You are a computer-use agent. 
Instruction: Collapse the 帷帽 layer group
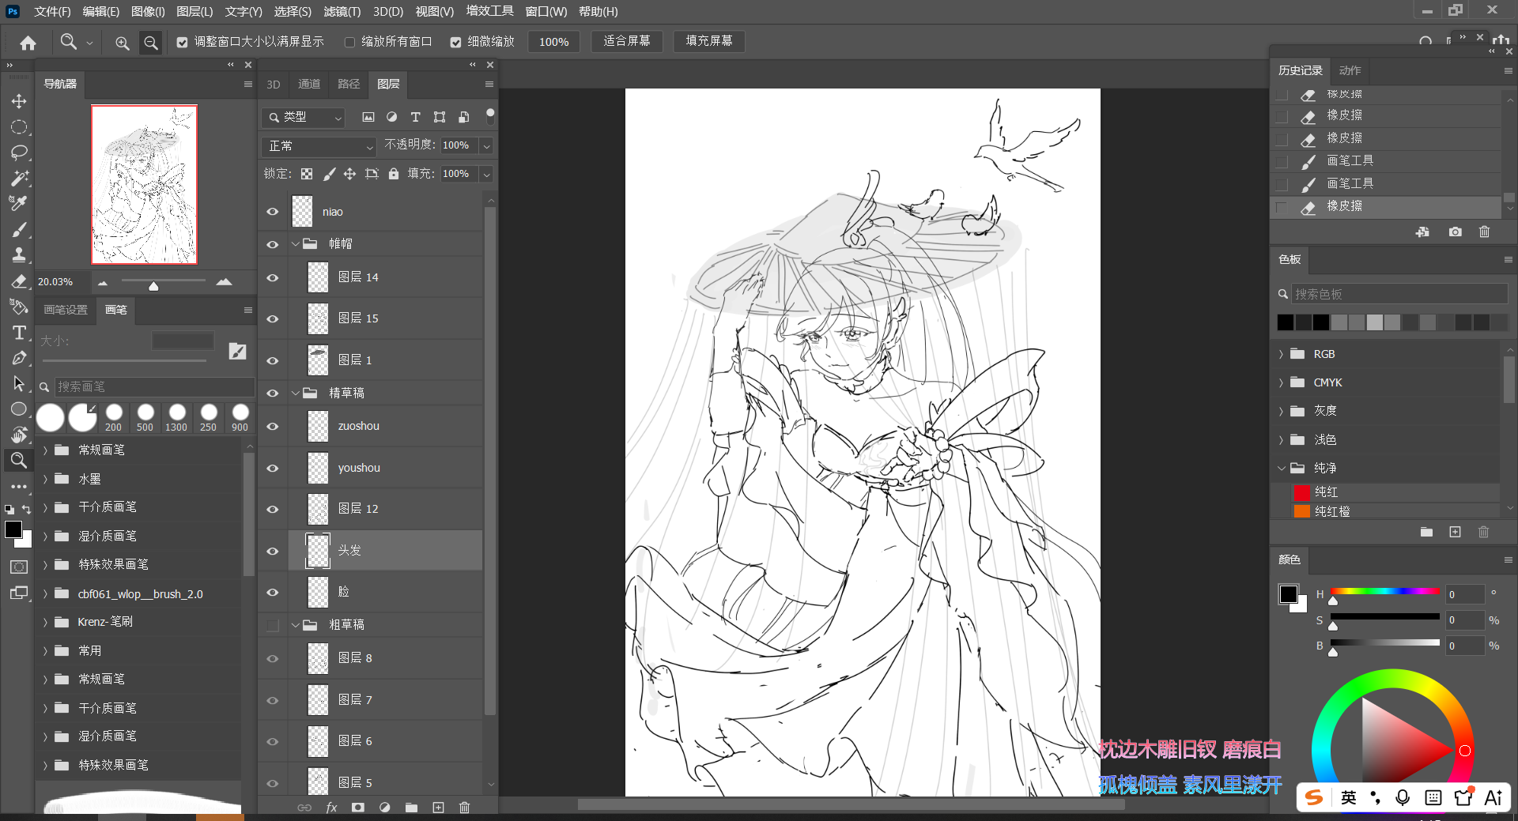[296, 244]
